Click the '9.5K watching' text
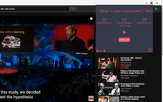This screenshot has height=102, width=163. point(126,65)
